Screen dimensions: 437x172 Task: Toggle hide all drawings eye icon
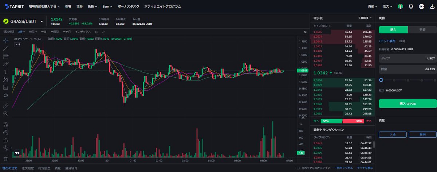click(x=5, y=148)
